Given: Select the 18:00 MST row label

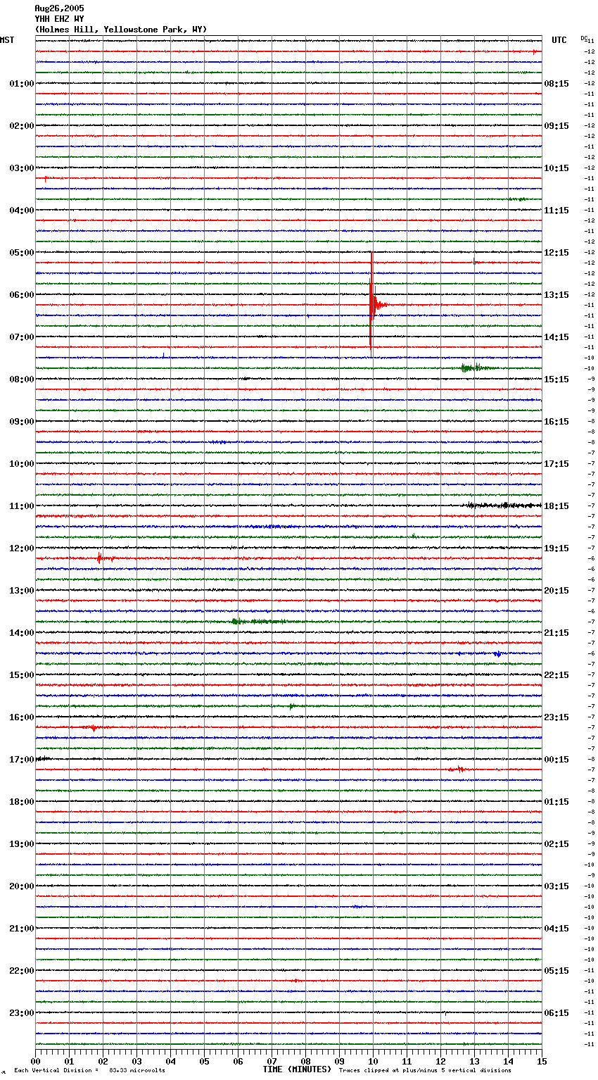Looking at the screenshot, I should (x=22, y=802).
